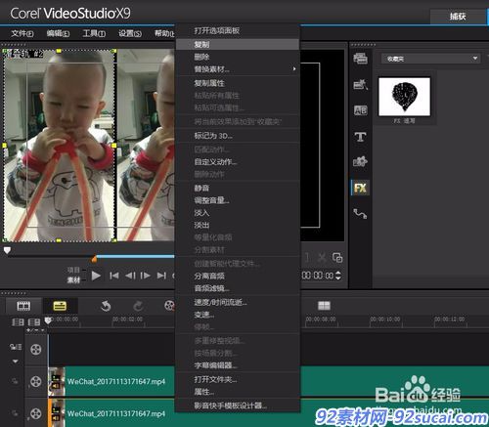Switch to storyboard view
This screenshot has height=427, width=489.
pyautogui.click(x=23, y=306)
